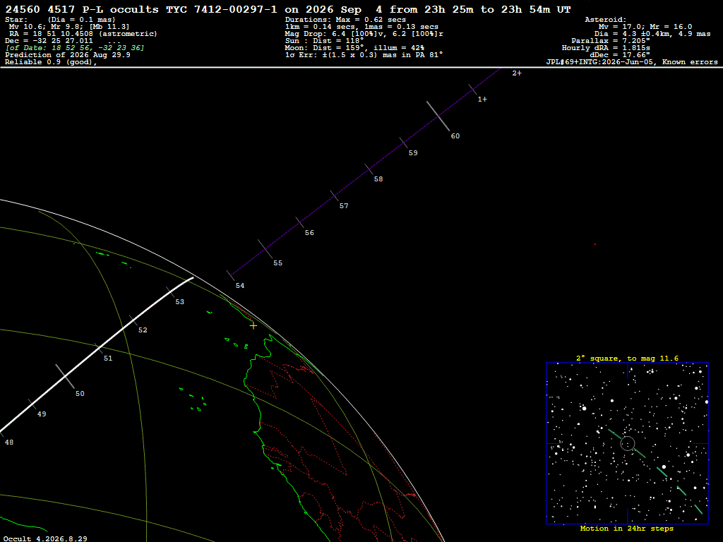Click the 1+ time marker
Viewport: 723px width, 542px height.
(x=482, y=99)
